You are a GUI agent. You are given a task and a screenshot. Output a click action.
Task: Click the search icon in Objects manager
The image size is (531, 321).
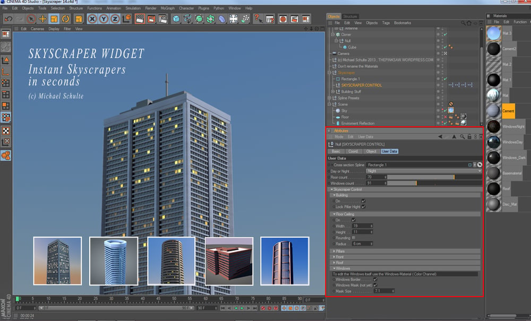(463, 23)
